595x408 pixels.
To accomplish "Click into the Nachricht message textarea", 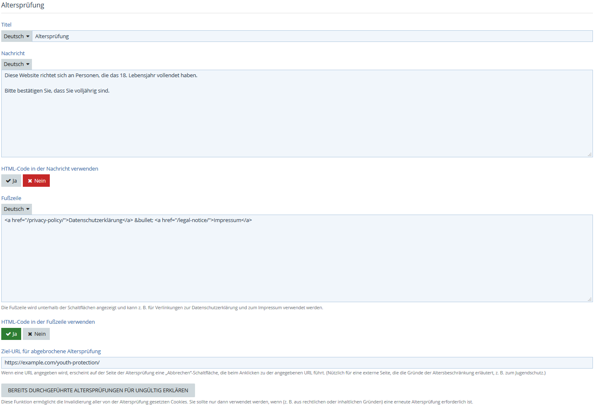I will point(297,120).
